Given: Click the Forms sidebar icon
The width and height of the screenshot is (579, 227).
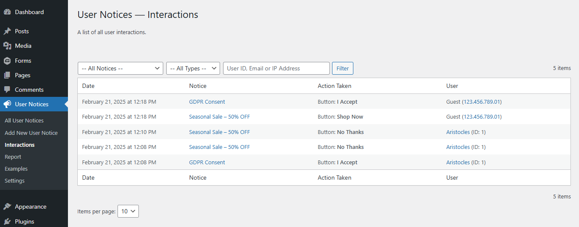Looking at the screenshot, I should [x=7, y=61].
